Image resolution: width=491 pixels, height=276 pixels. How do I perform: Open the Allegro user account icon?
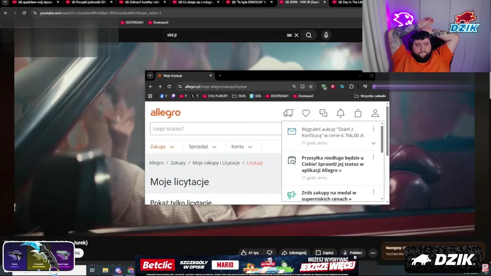[x=375, y=113]
